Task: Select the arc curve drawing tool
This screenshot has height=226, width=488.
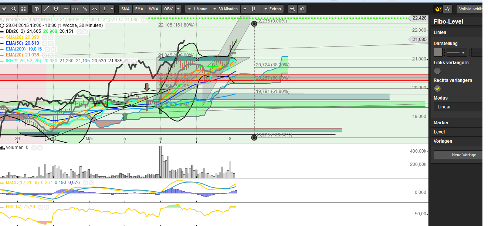Action: click(x=94, y=8)
